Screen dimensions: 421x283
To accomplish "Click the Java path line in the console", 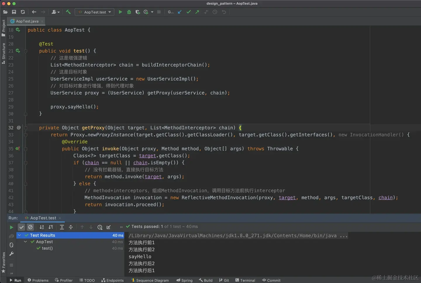I will pyautogui.click(x=238, y=236).
